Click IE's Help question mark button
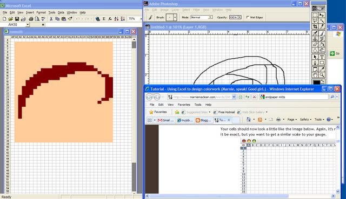Viewport: 346px width, 199px height. coord(329,120)
